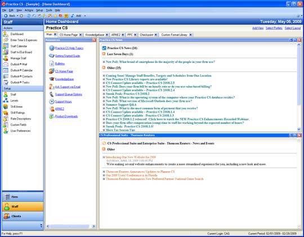The image size is (304, 237).
Task: Select the Staff navigation button
Action: 23,207
